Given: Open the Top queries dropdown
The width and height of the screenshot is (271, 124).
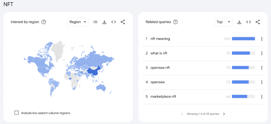Looking at the screenshot, I should point(223,22).
